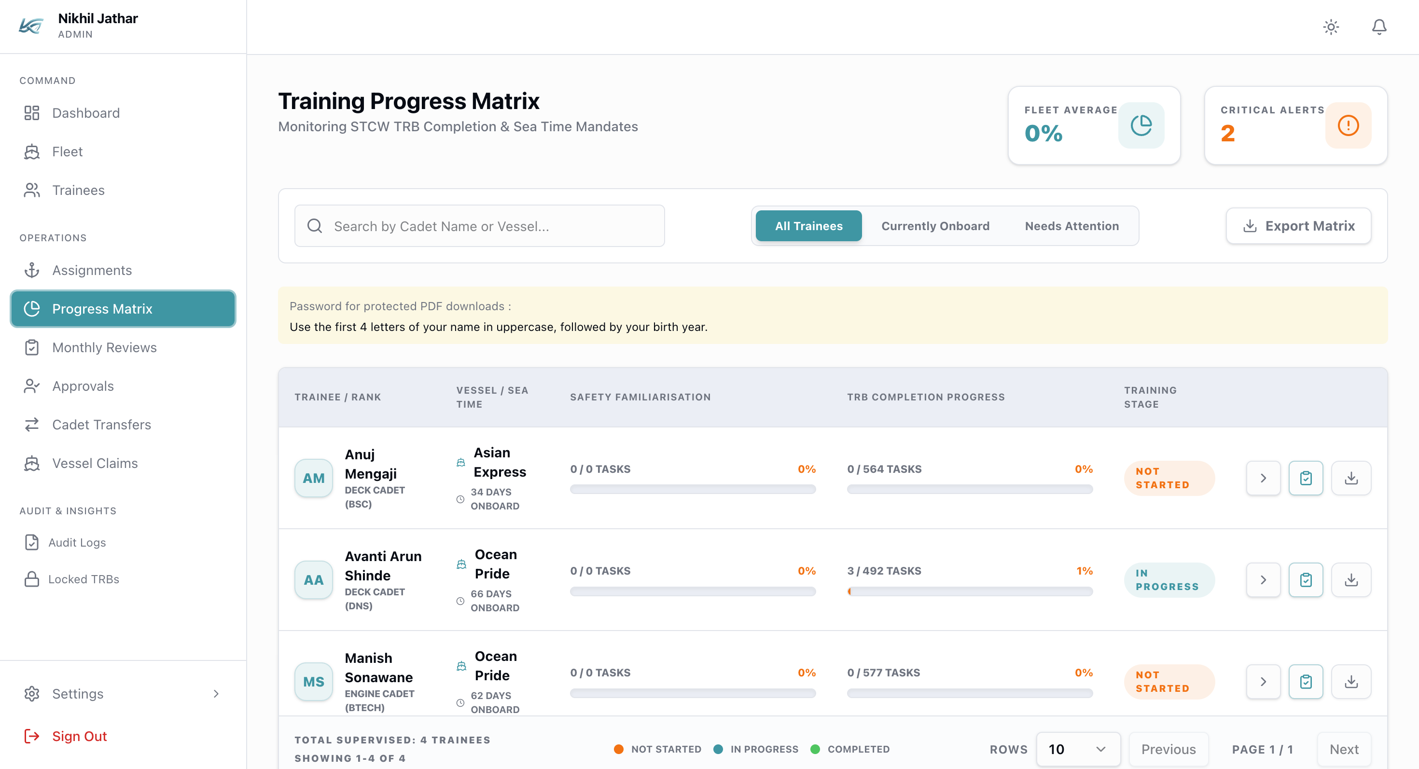Click the AM avatar for Anuj Mengaji
The image size is (1419, 769).
pyautogui.click(x=313, y=478)
